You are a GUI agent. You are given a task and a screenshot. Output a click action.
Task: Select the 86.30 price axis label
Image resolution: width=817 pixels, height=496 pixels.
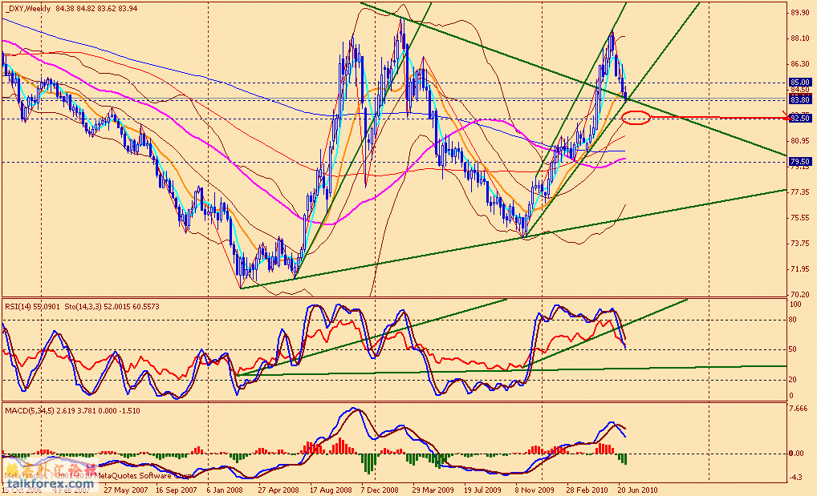coord(799,64)
